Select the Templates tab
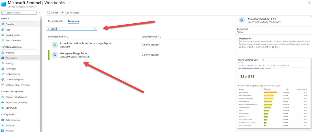The image size is (312, 132). (74, 21)
